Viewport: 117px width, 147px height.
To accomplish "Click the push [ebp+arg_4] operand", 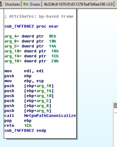I will coord(38,111).
